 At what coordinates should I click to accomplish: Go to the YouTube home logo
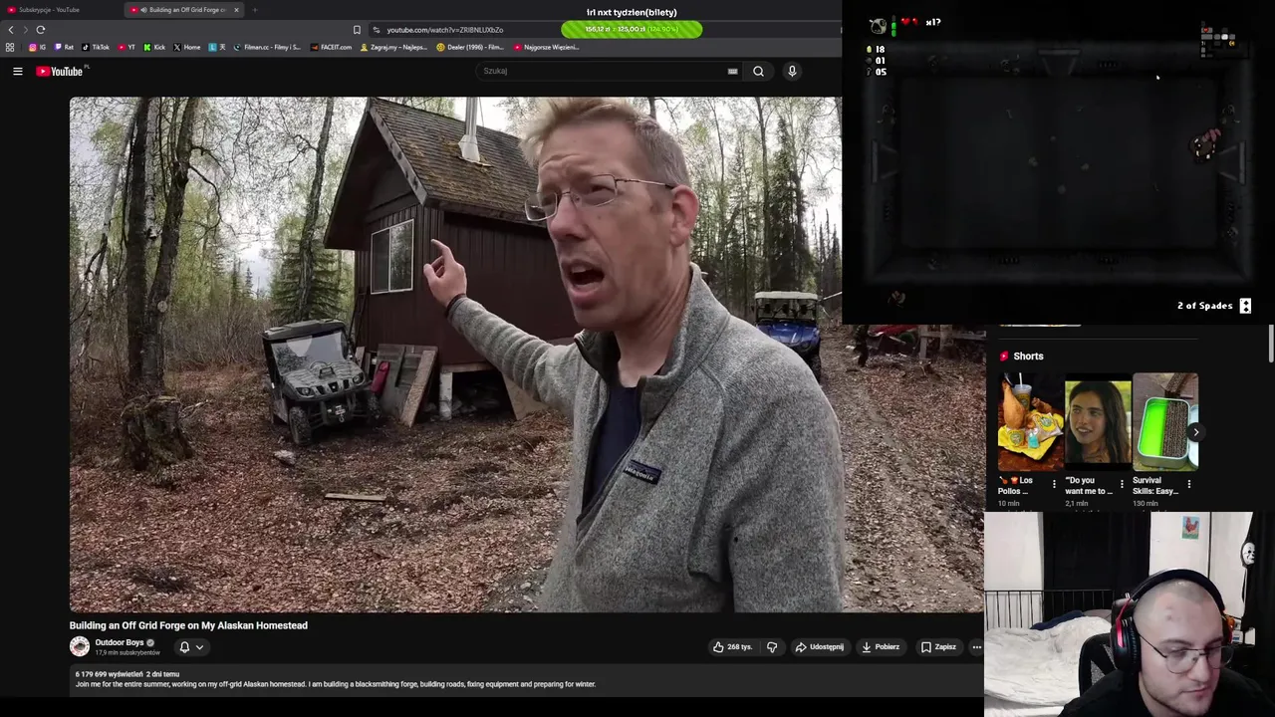[60, 71]
